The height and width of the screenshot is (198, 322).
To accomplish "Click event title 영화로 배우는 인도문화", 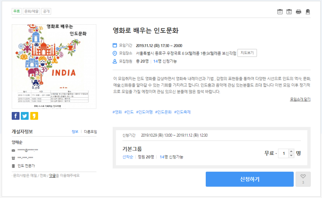I will pos(146,31).
